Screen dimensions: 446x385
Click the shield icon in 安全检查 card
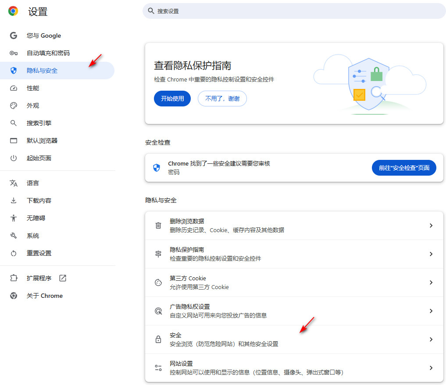[157, 168]
